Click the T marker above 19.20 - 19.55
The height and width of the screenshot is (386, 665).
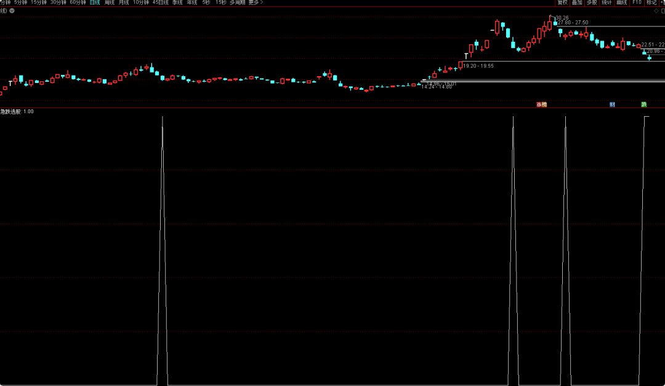pyautogui.click(x=466, y=57)
